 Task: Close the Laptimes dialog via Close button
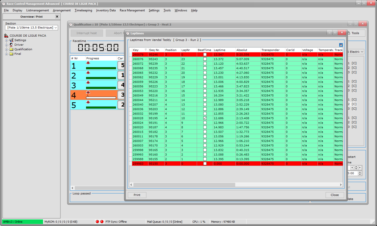[334, 195]
